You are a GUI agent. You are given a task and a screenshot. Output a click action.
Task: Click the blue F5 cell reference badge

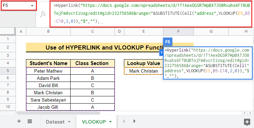point(167,42)
